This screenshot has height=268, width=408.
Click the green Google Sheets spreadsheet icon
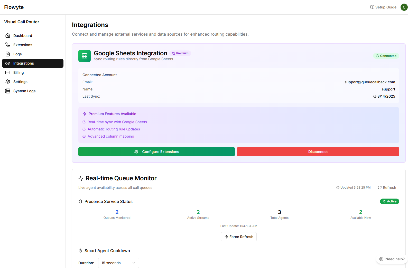coord(84,56)
